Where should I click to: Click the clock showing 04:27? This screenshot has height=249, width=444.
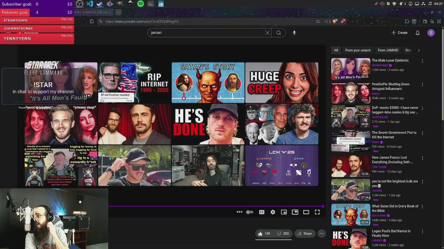438,4
